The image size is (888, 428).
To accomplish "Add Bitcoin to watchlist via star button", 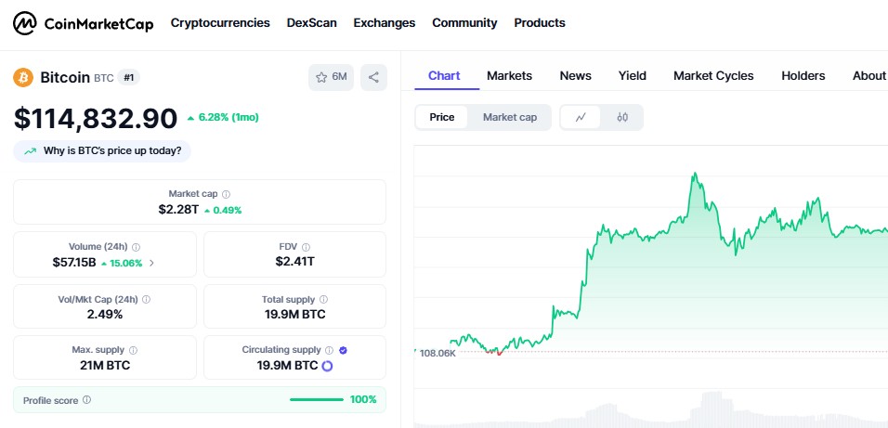I will pyautogui.click(x=331, y=78).
